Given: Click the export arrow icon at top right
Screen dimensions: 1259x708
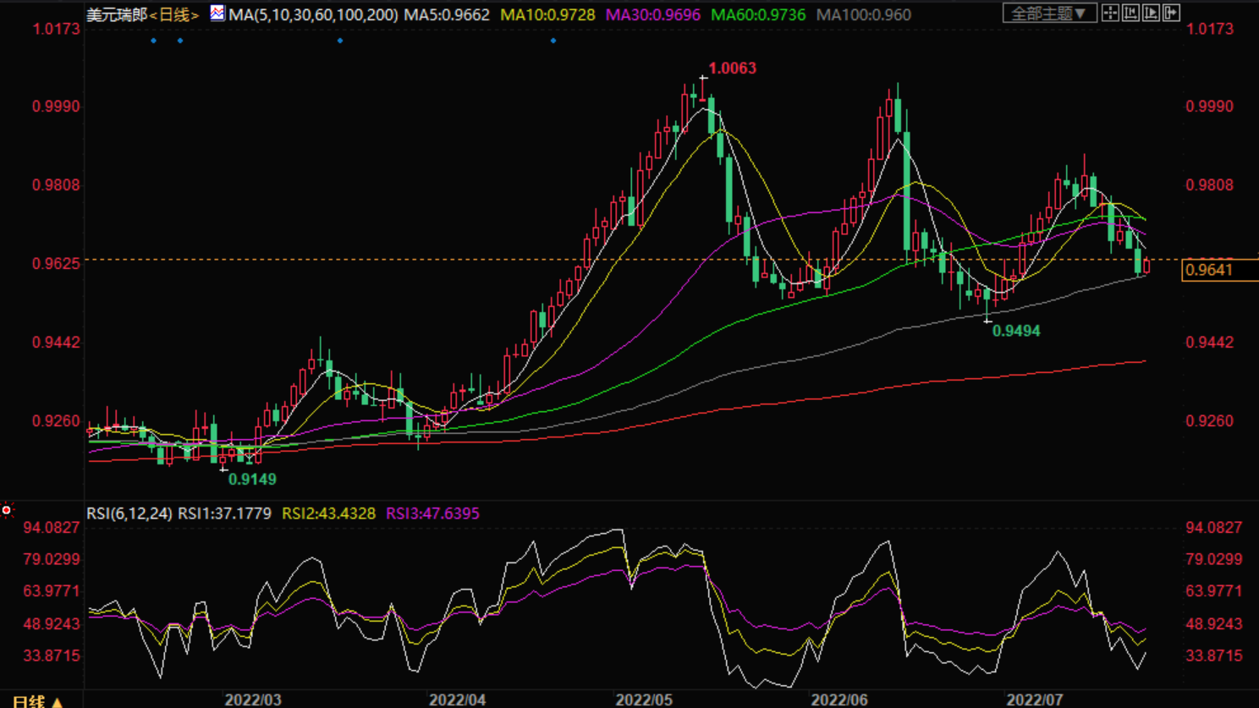Looking at the screenshot, I should point(1171,13).
